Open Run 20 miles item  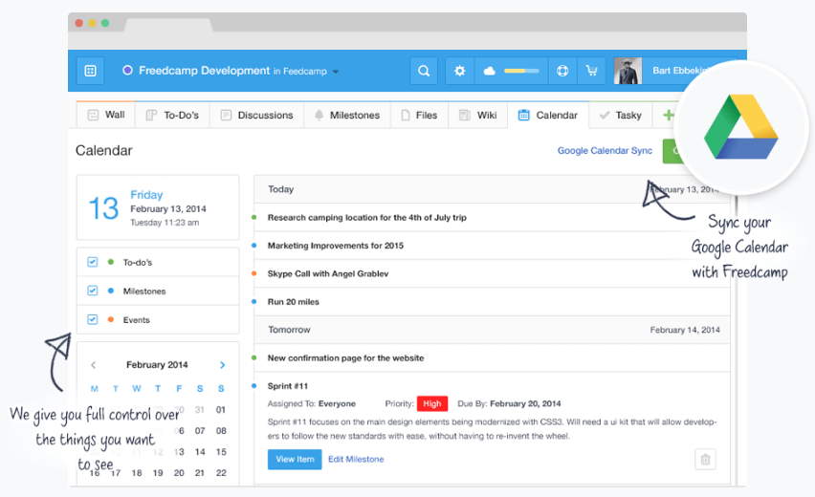point(293,302)
